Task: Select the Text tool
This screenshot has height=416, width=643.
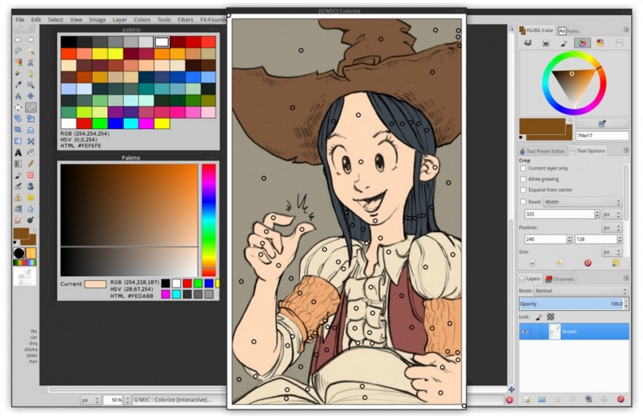Action: (18, 153)
